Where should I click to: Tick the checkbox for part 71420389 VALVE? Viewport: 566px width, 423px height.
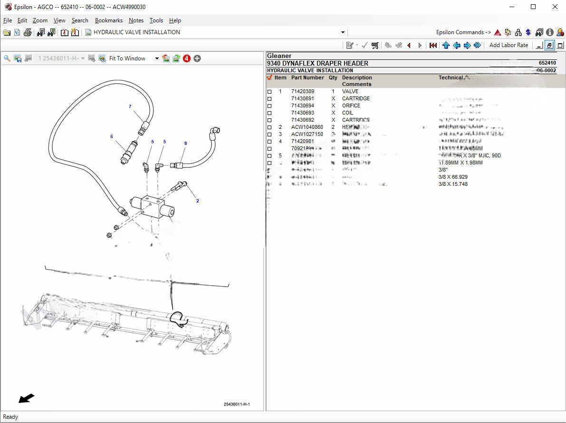coord(269,92)
